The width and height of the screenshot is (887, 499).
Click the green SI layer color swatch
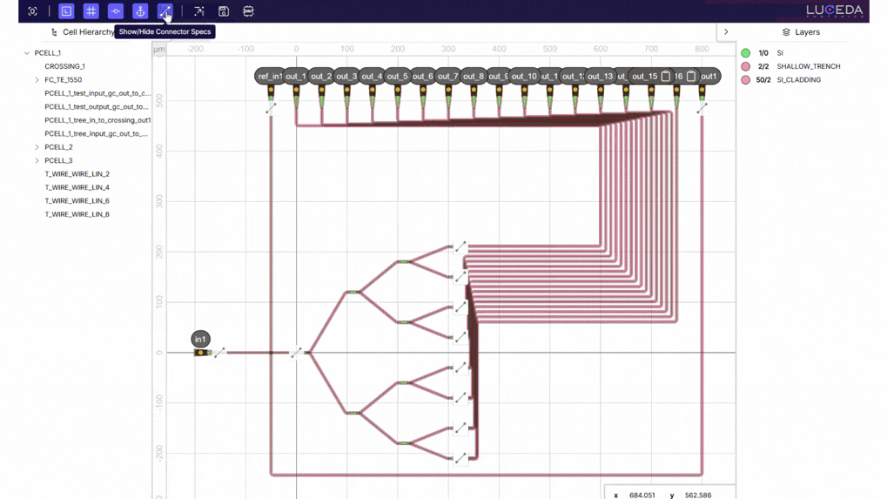(x=746, y=53)
